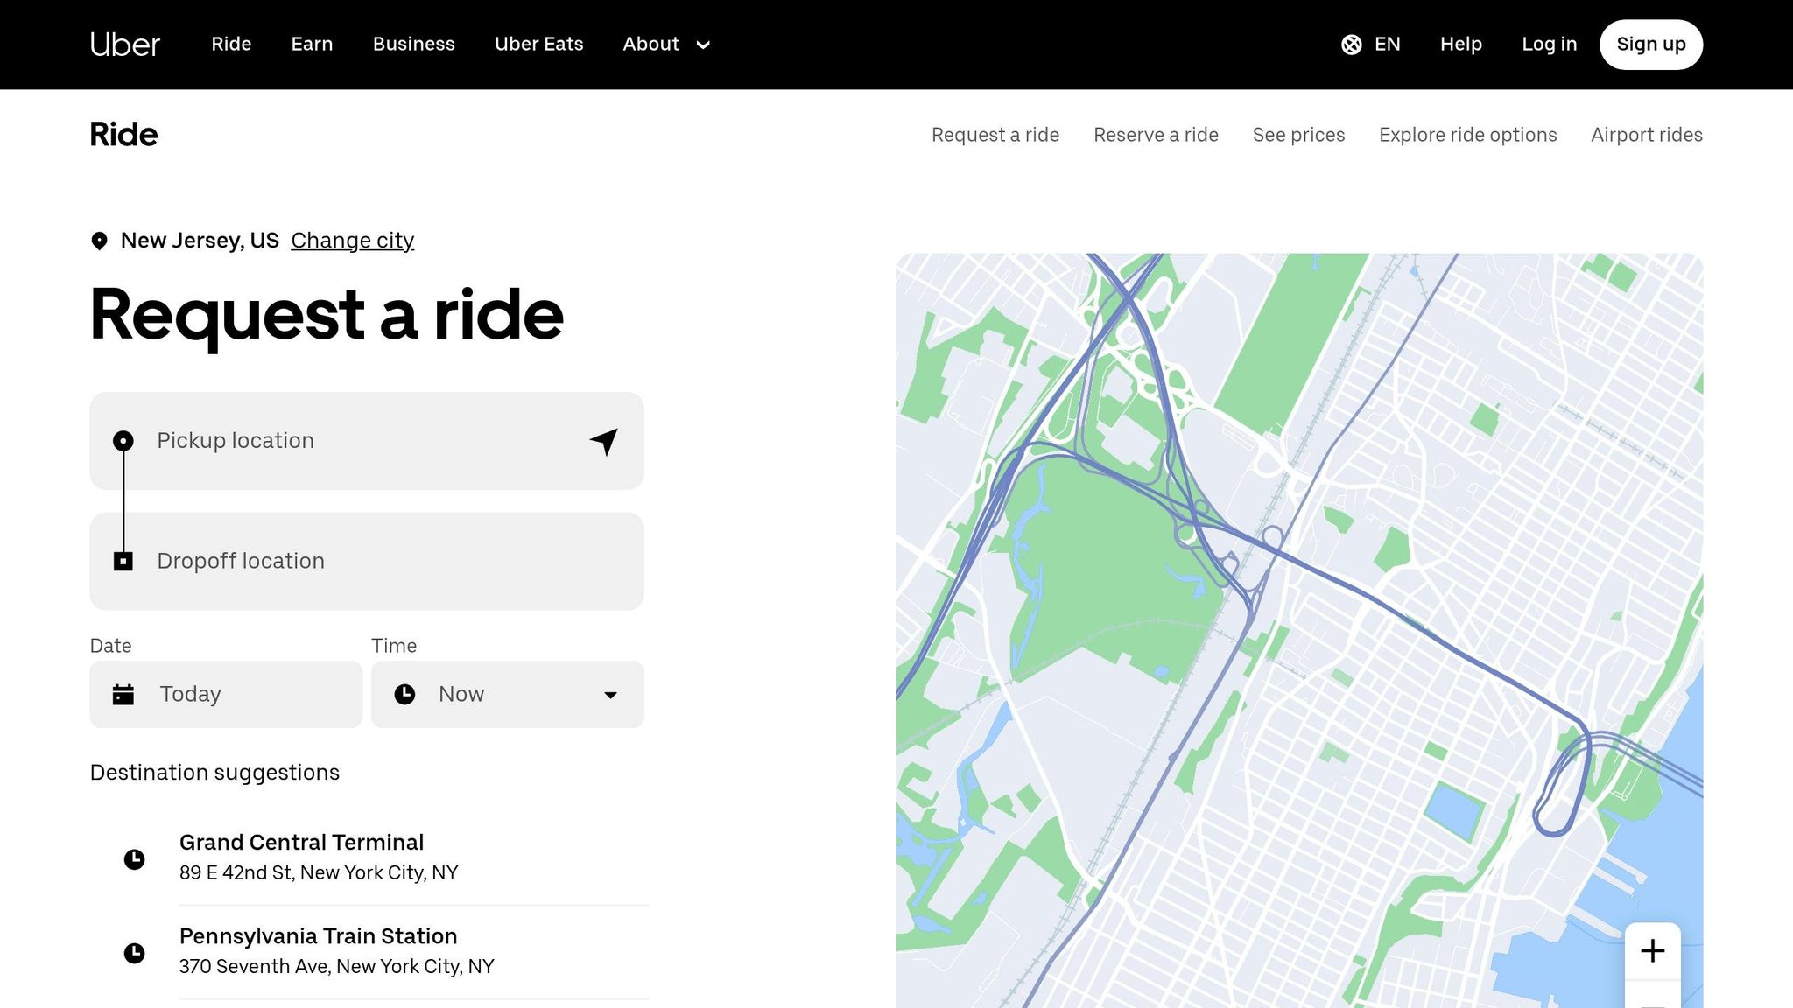This screenshot has width=1793, height=1008.
Task: Expand the About menu
Action: click(x=666, y=44)
